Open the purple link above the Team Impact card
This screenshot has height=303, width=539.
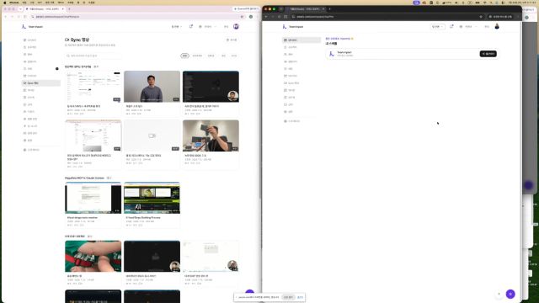point(339,39)
